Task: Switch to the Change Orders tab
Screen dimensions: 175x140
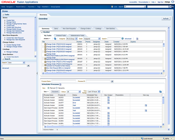Action: pos(85,28)
